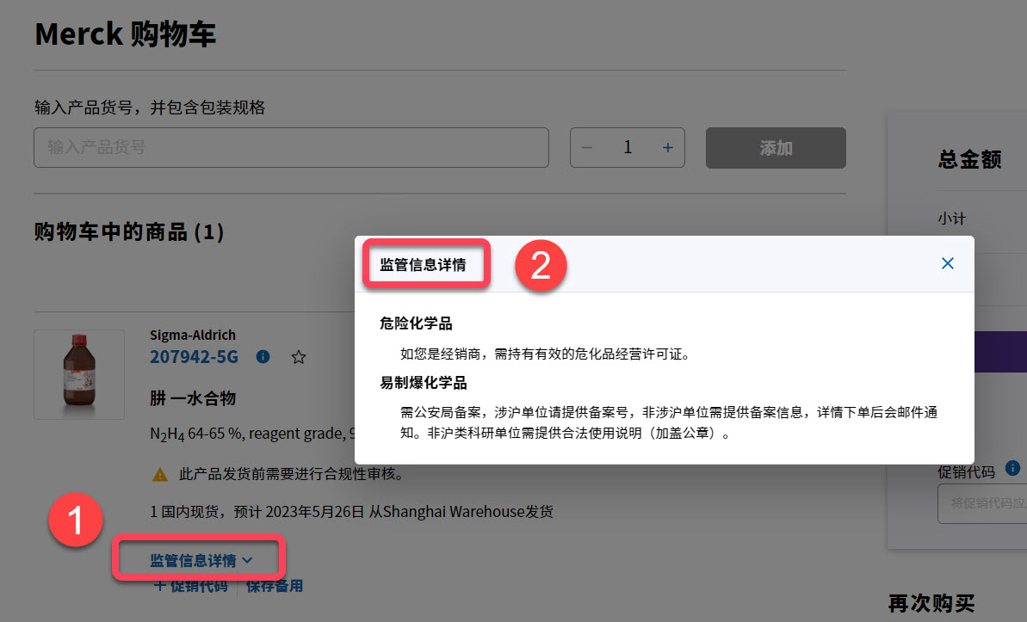Image resolution: width=1027 pixels, height=622 pixels.
Task: Click the plus icon before 促销代码 link
Action: [x=161, y=585]
